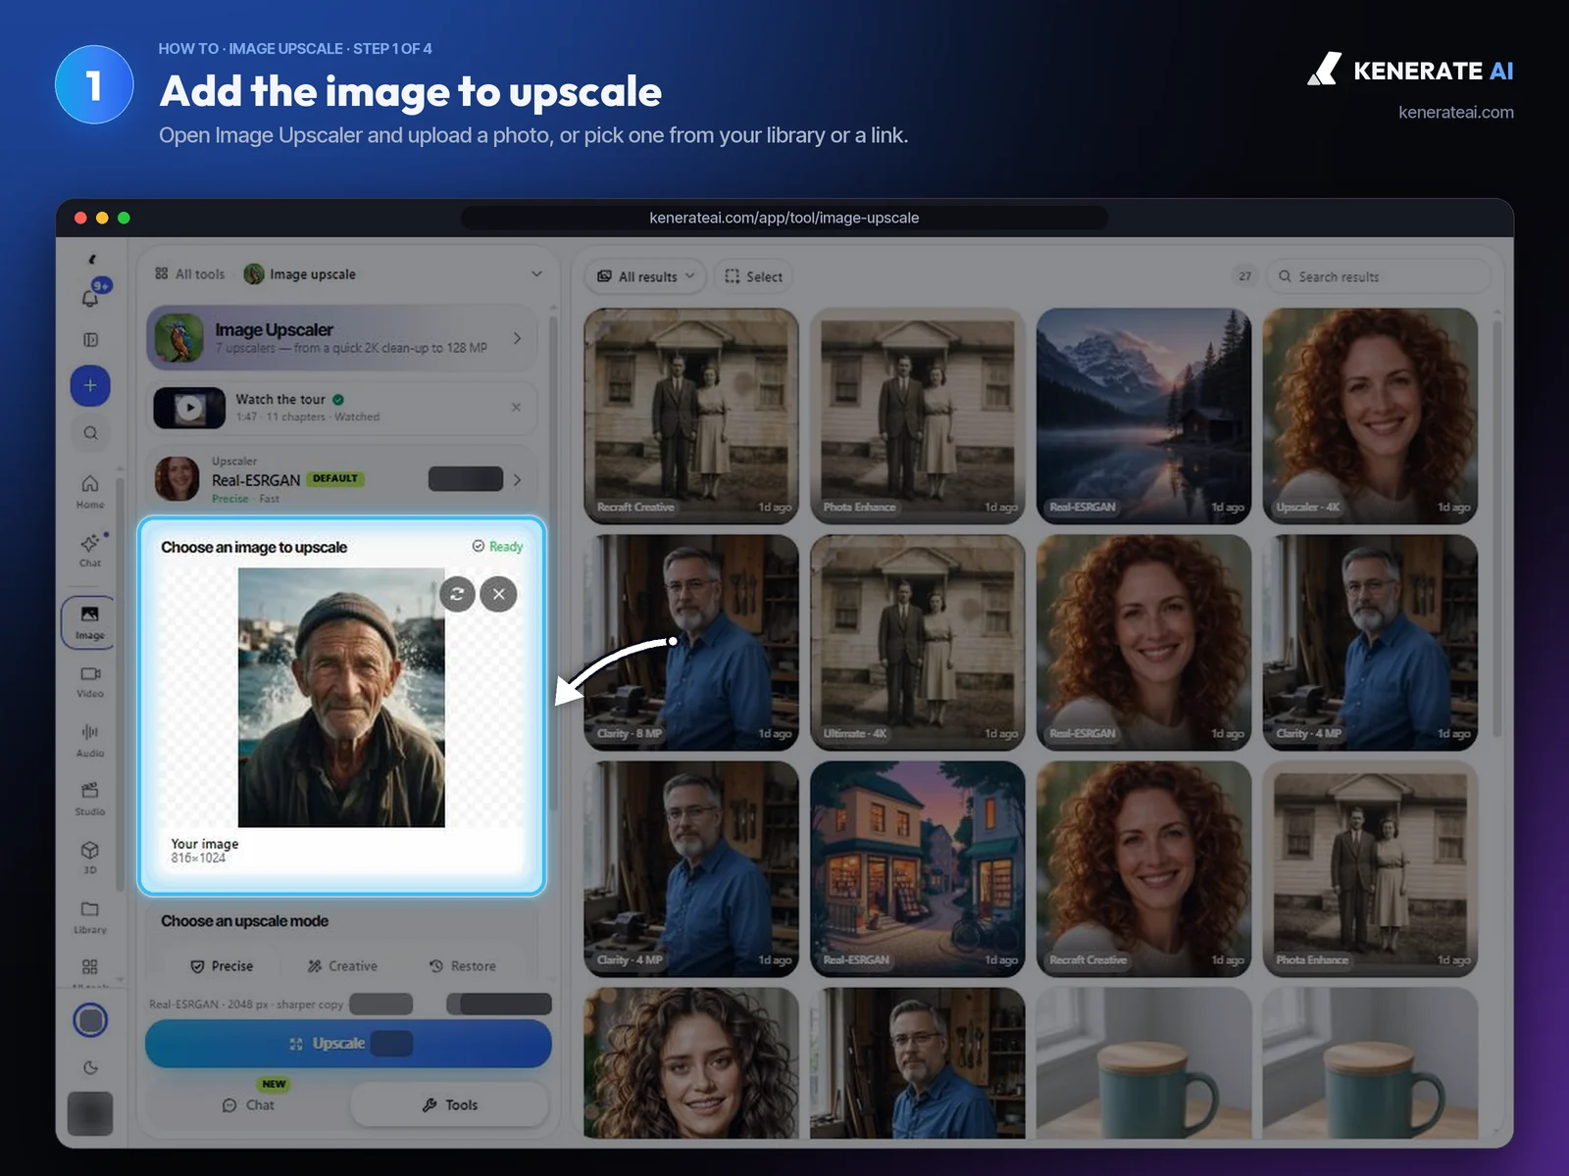
Task: Click the Search results field
Action: click(1378, 276)
